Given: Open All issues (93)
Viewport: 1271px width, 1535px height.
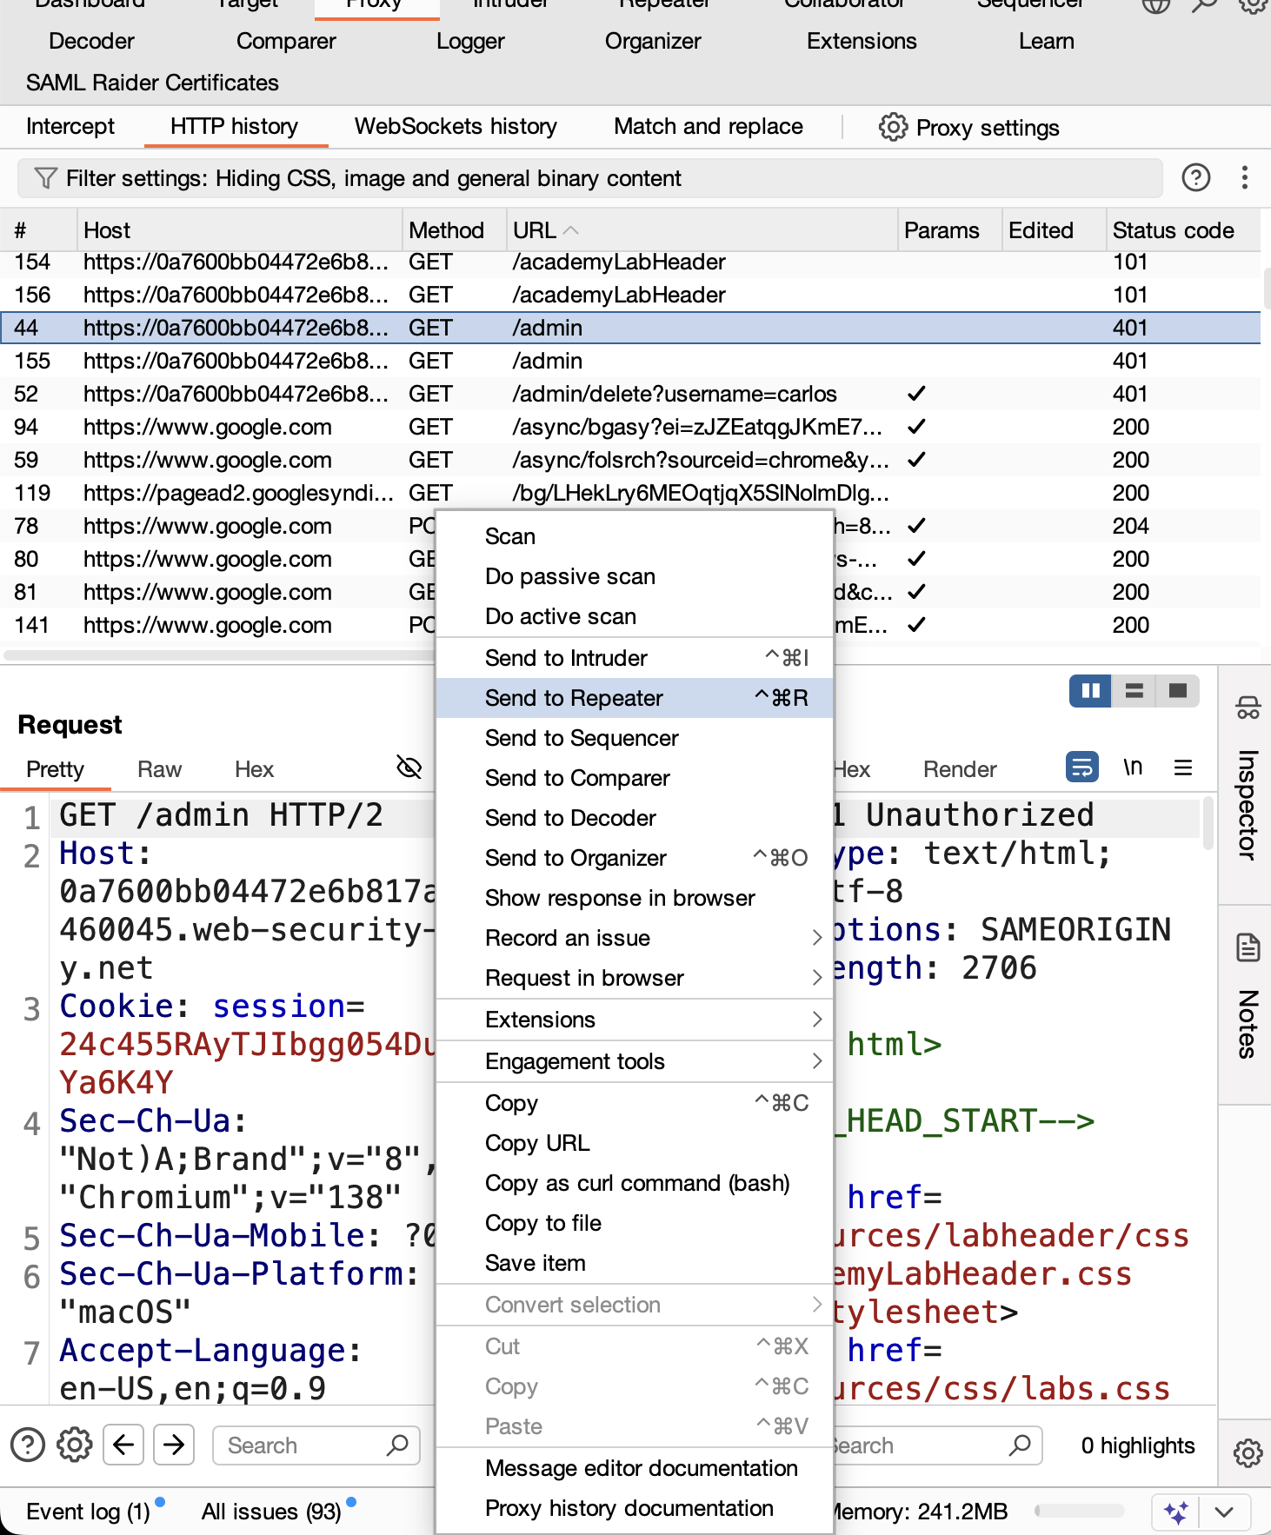Looking at the screenshot, I should point(271,1512).
